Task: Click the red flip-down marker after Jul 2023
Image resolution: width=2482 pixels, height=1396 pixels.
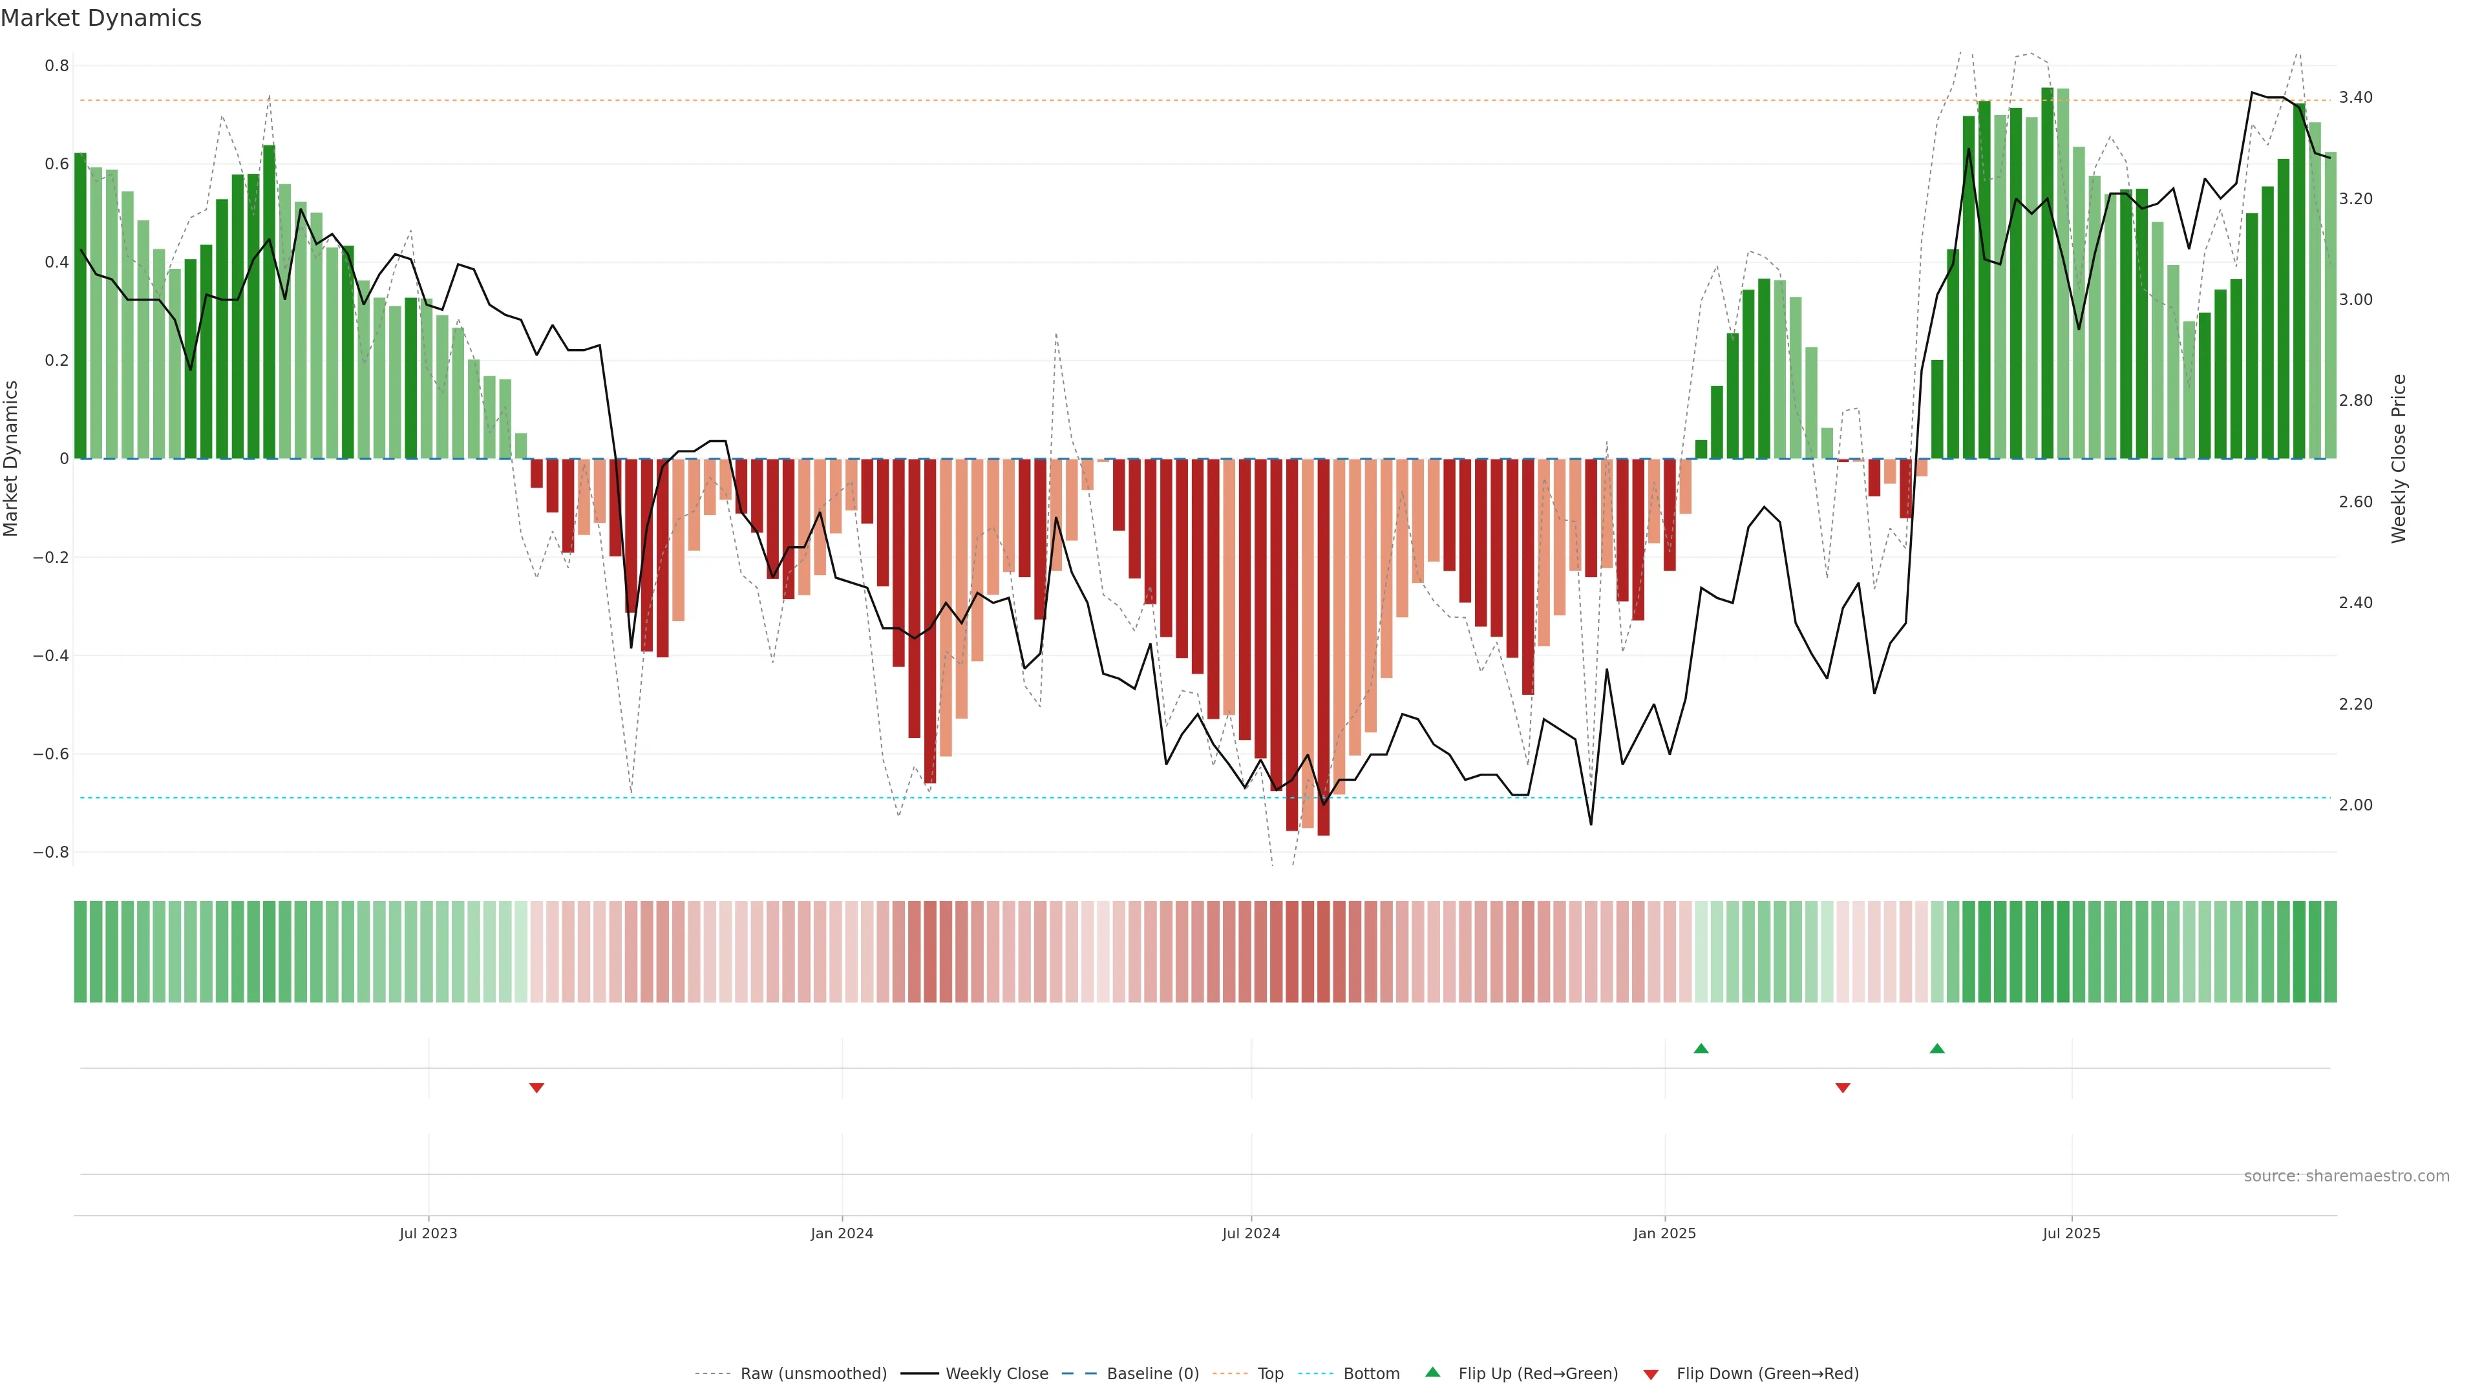Action: coord(536,1088)
